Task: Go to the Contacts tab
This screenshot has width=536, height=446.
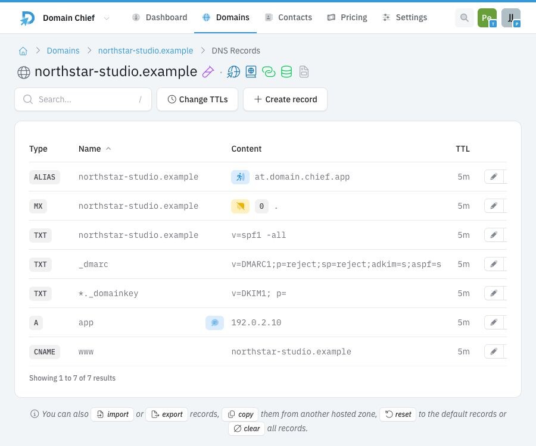Action: 288,17
